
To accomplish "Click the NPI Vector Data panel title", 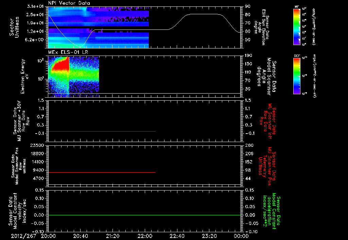I will [x=69, y=3].
